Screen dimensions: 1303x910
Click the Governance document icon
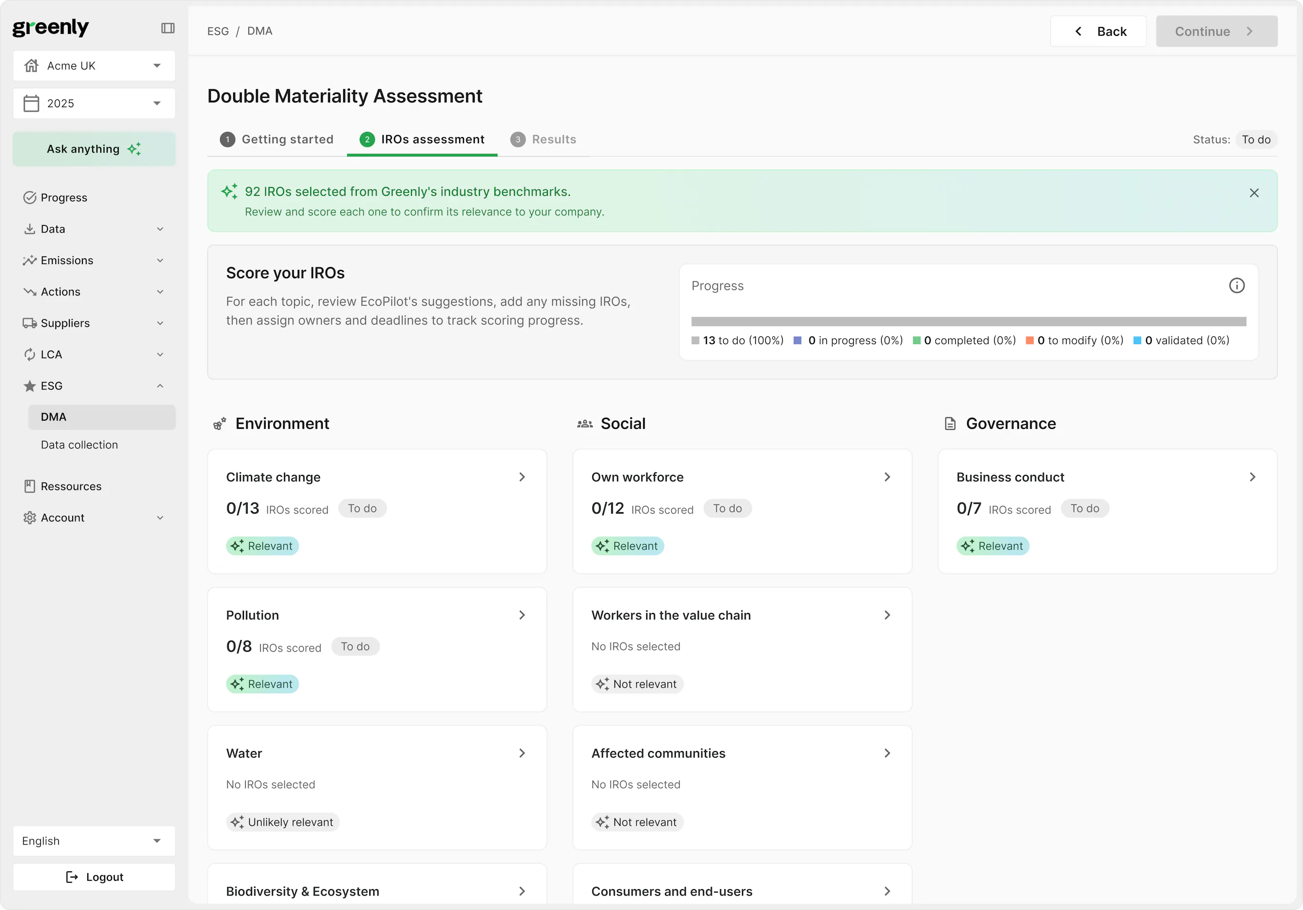[x=950, y=424]
